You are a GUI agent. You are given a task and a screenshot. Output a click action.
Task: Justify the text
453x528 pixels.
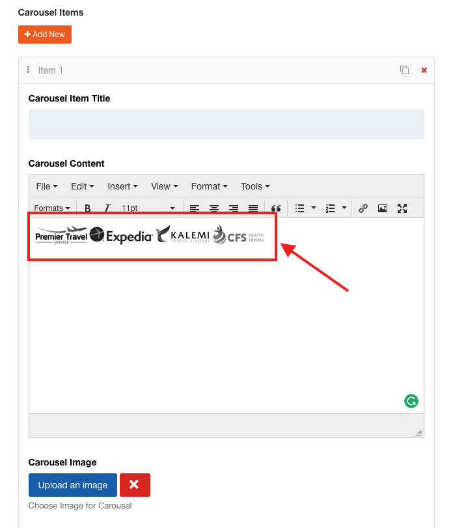253,208
